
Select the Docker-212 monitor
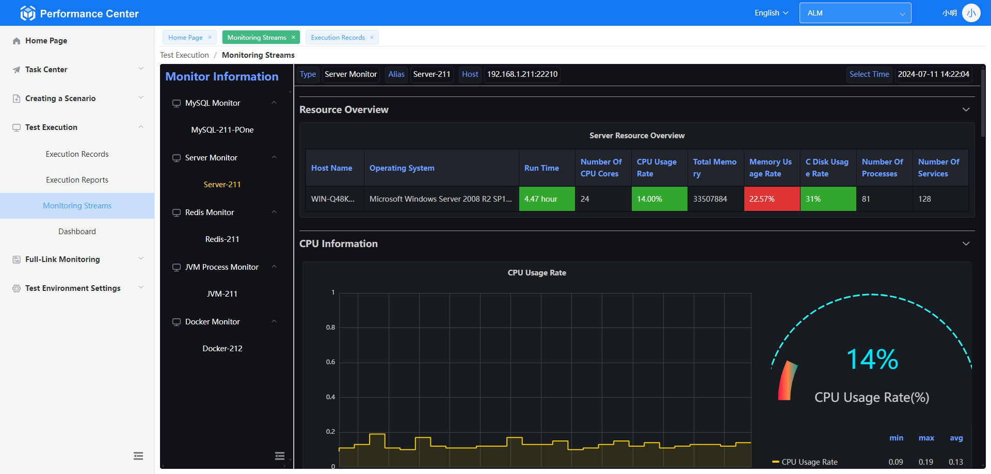coord(222,349)
